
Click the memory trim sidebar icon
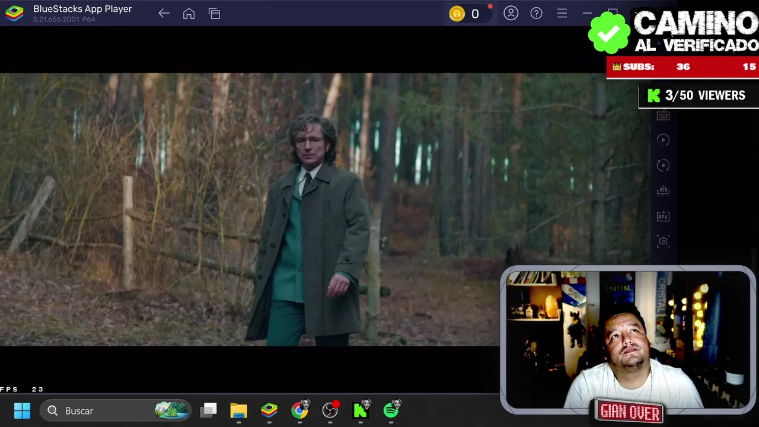click(663, 191)
